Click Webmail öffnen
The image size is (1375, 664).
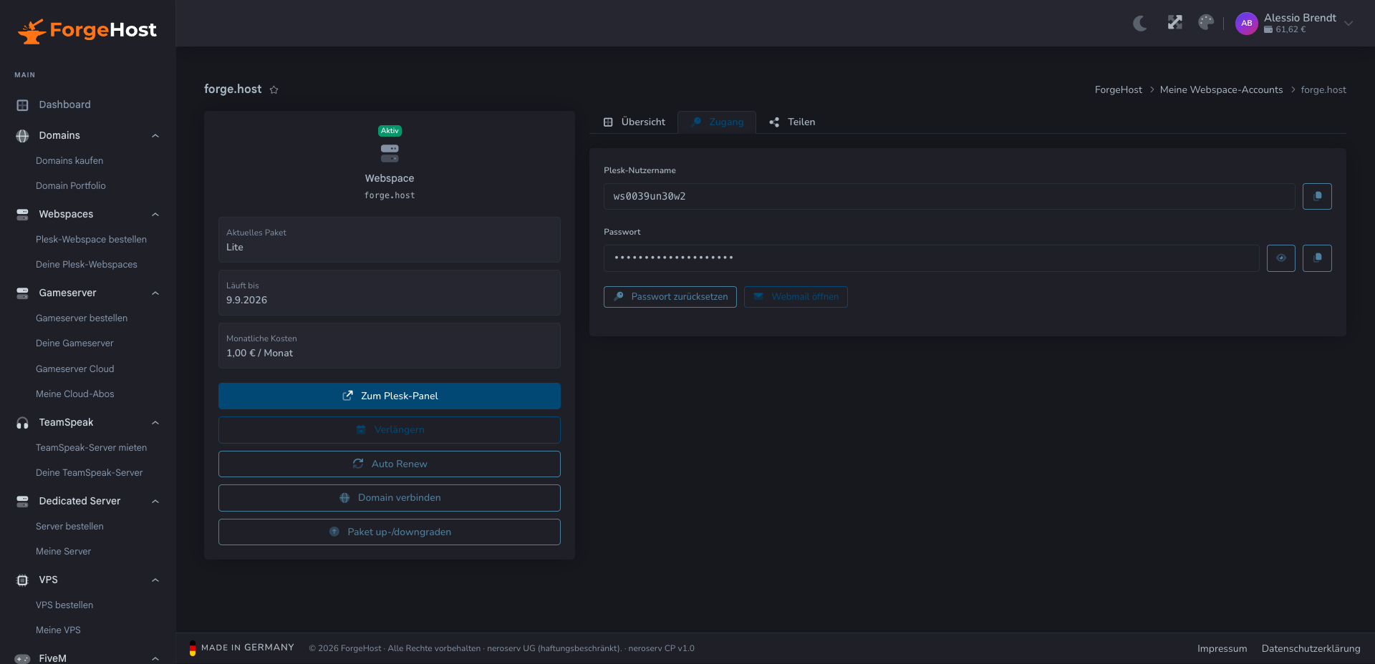click(x=796, y=297)
